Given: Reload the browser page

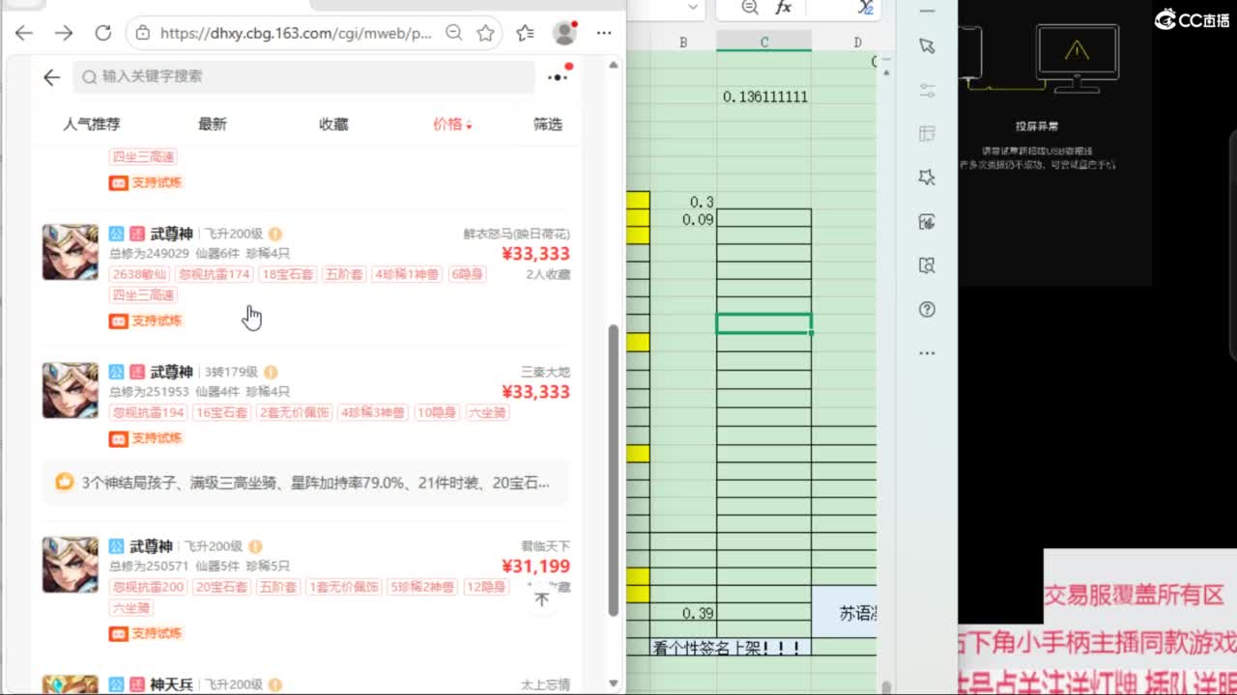Looking at the screenshot, I should click(x=103, y=33).
